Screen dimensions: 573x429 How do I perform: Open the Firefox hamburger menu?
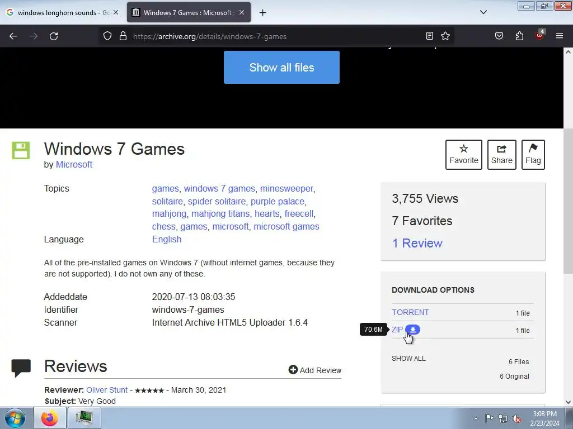[x=560, y=36]
